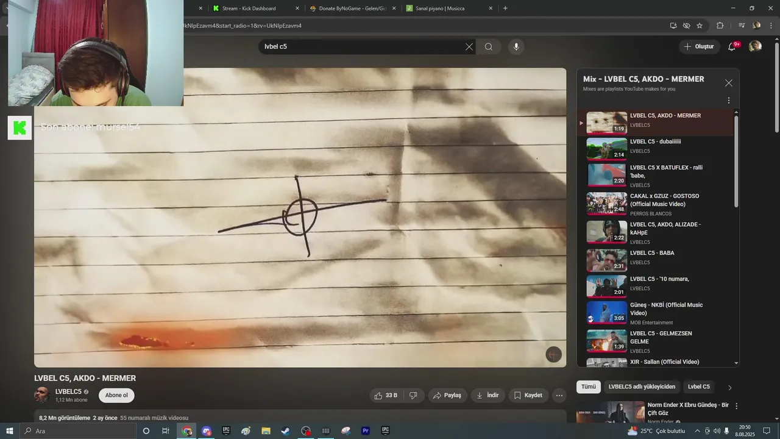Image resolution: width=780 pixels, height=439 pixels.
Task: Clear the YouTube search box text
Action: (x=469, y=47)
